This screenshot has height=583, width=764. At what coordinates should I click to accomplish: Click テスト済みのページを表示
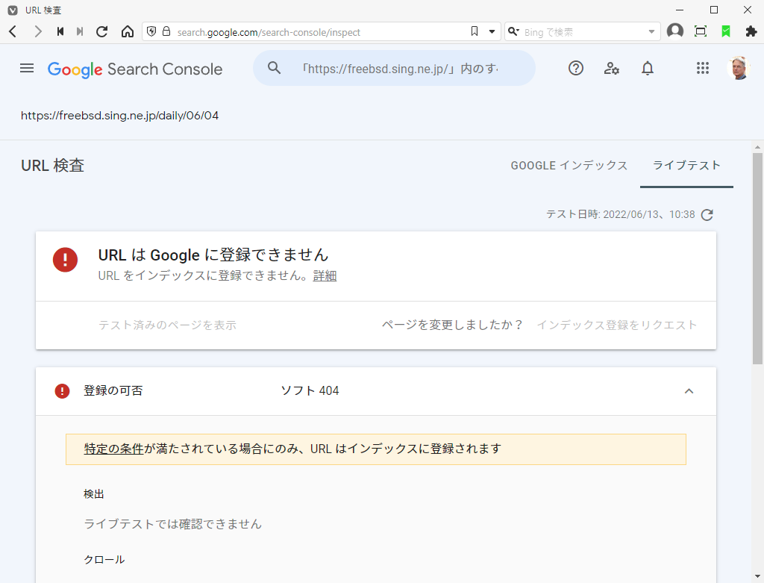[x=168, y=325]
